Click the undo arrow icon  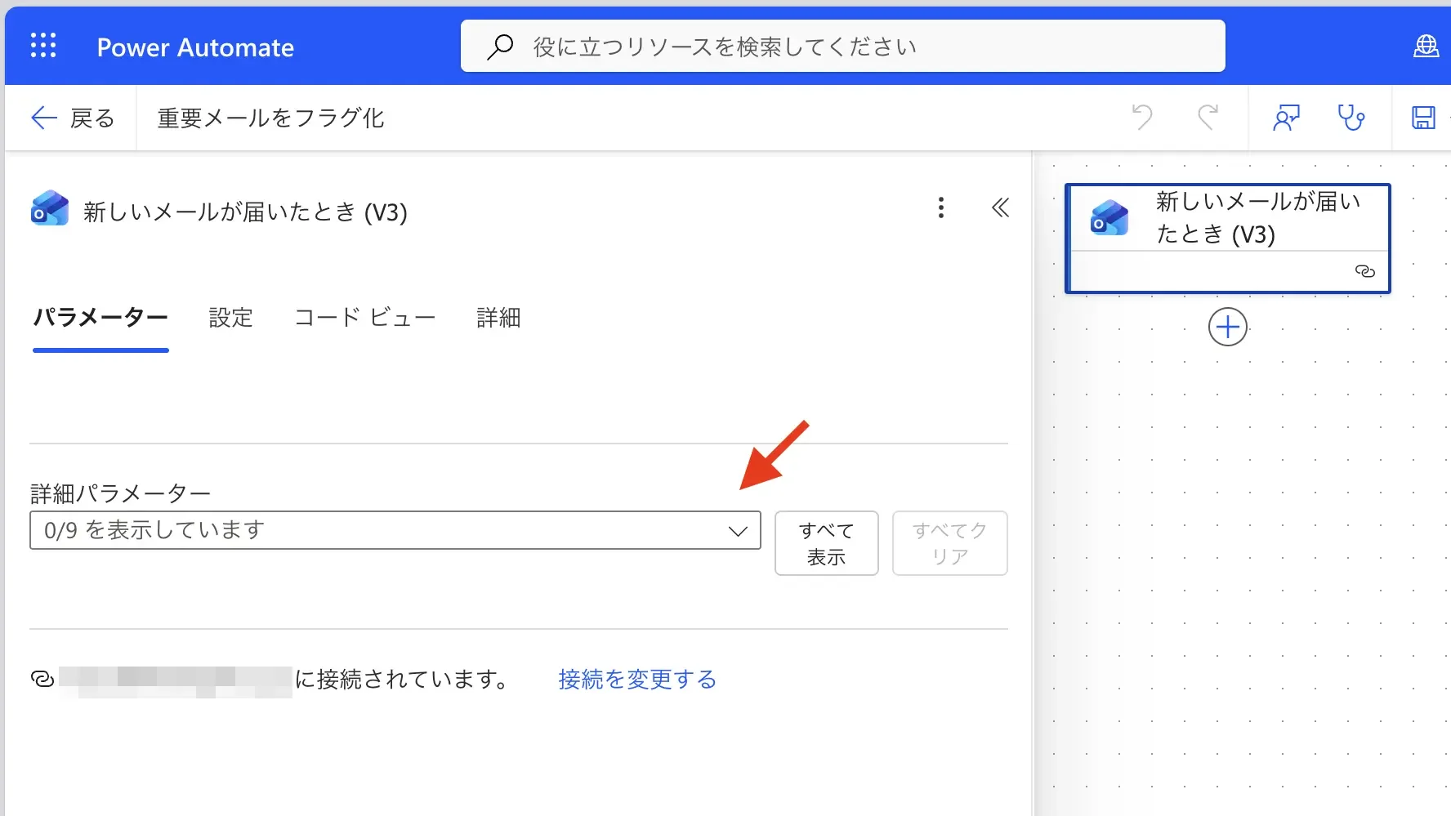1142,118
